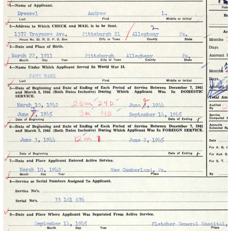Select the birth date "March 22, 1911"
The image size is (231, 231).
(32, 56)
